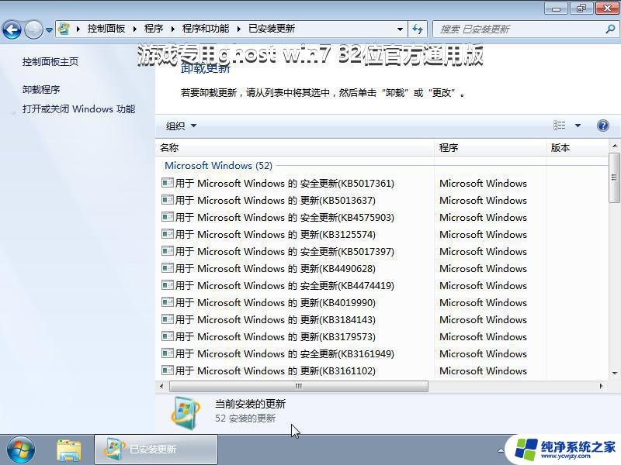Image resolution: width=621 pixels, height=465 pixels.
Task: Click the greyed Forward arrow button
Action: [x=33, y=29]
